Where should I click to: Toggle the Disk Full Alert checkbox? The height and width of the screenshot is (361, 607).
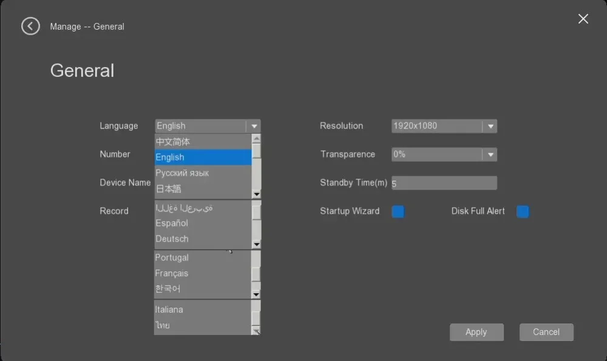click(523, 211)
